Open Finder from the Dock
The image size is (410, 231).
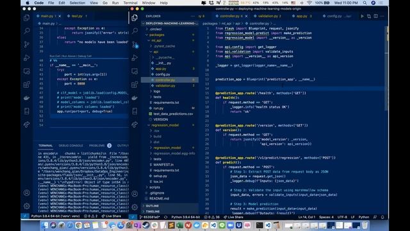coord(45,225)
